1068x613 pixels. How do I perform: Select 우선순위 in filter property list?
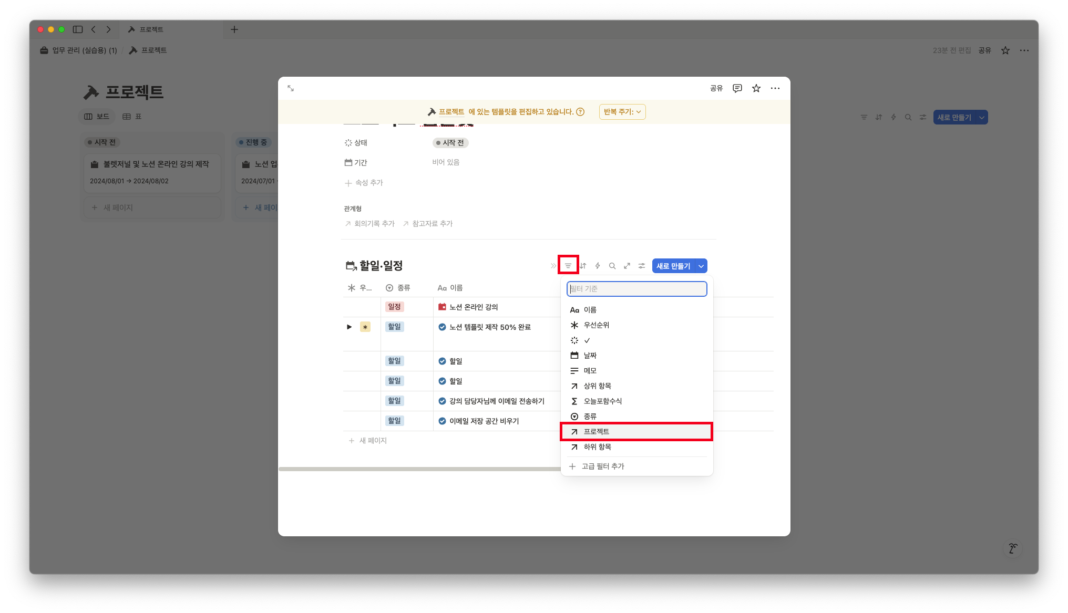[x=597, y=325]
